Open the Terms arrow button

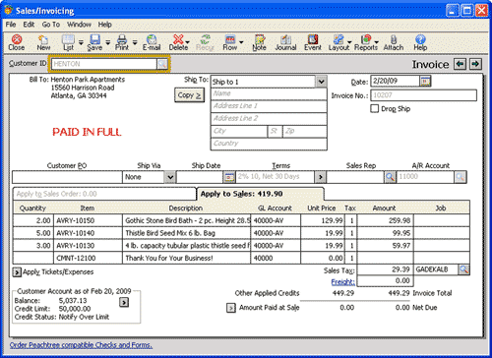click(320, 177)
